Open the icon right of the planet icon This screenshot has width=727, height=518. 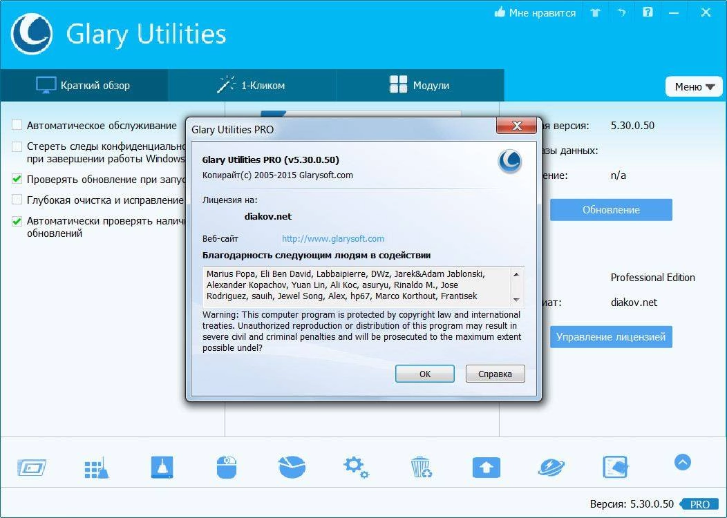click(615, 467)
